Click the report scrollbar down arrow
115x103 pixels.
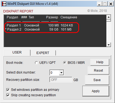tap(109, 45)
